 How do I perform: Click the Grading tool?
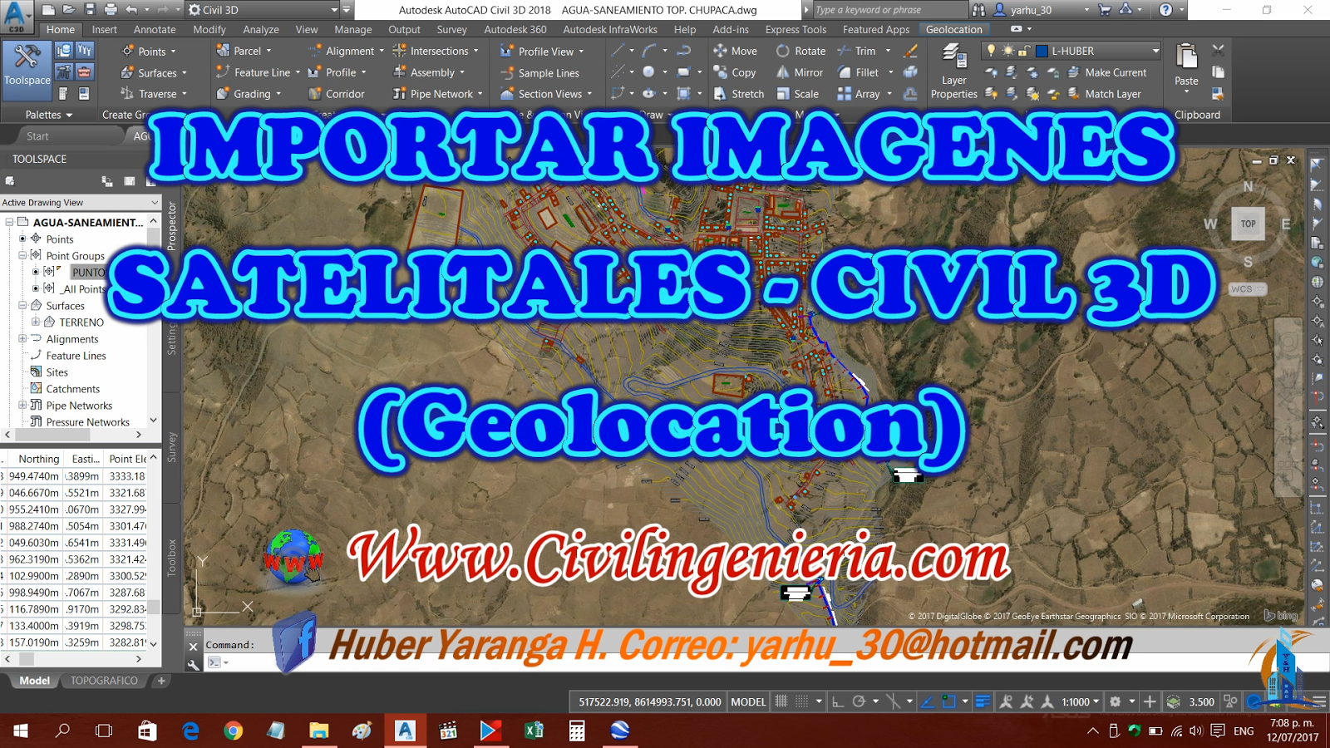248,94
